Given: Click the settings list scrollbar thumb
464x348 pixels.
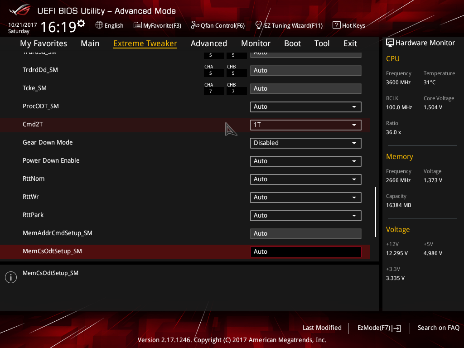Looking at the screenshot, I should (376, 212).
